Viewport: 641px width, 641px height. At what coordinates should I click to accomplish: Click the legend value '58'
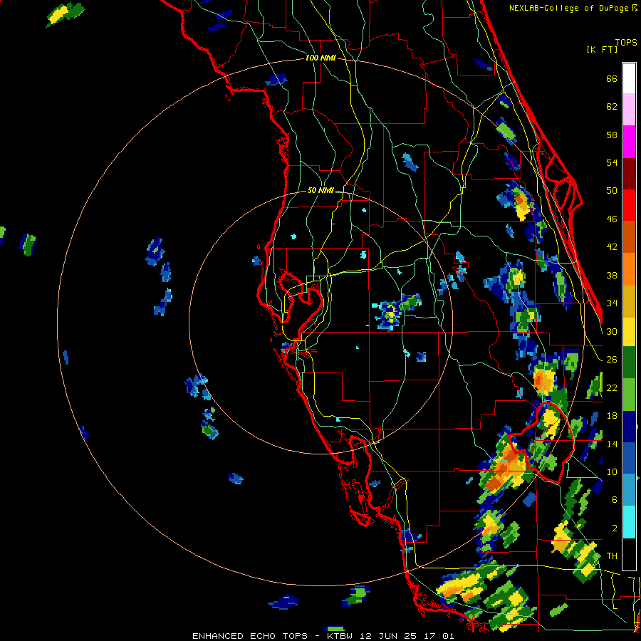point(612,135)
